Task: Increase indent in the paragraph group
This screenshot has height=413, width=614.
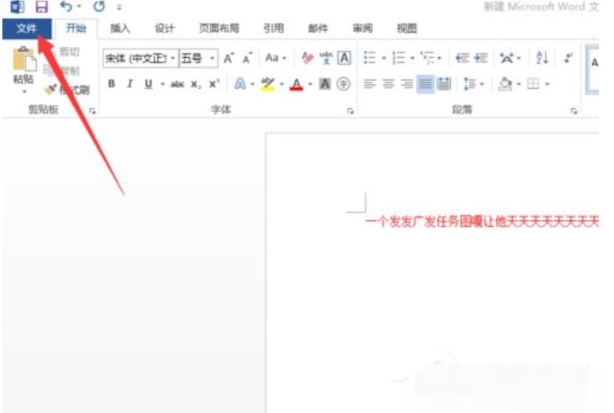Action: click(481, 58)
